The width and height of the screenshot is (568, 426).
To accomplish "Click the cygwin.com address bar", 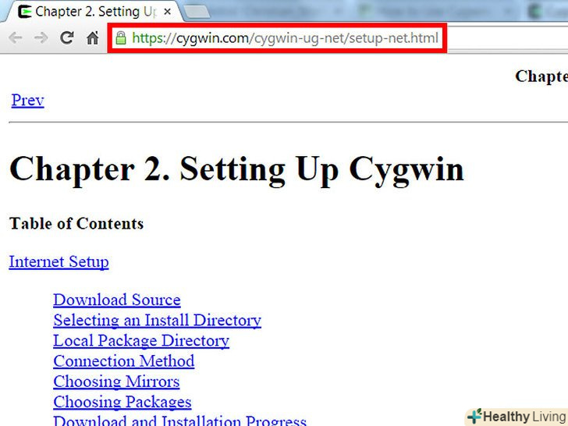I will 277,37.
